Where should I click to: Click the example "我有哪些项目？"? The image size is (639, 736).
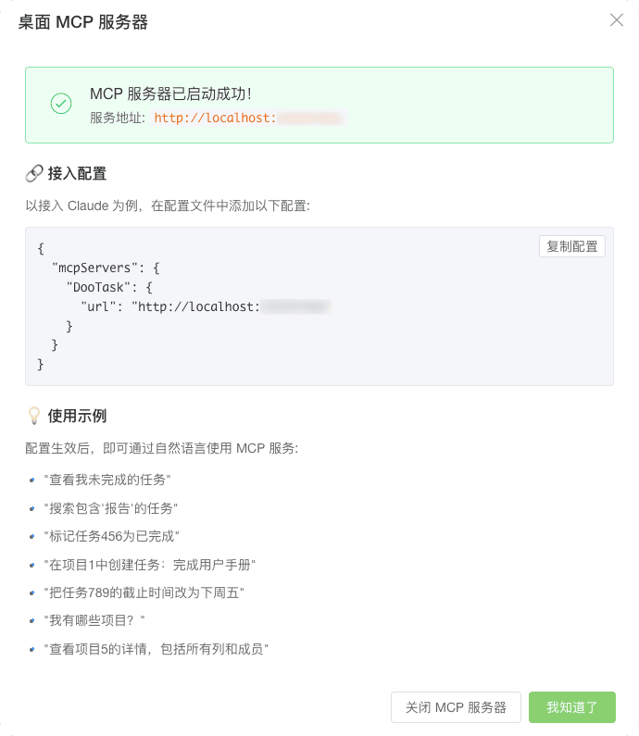94,620
